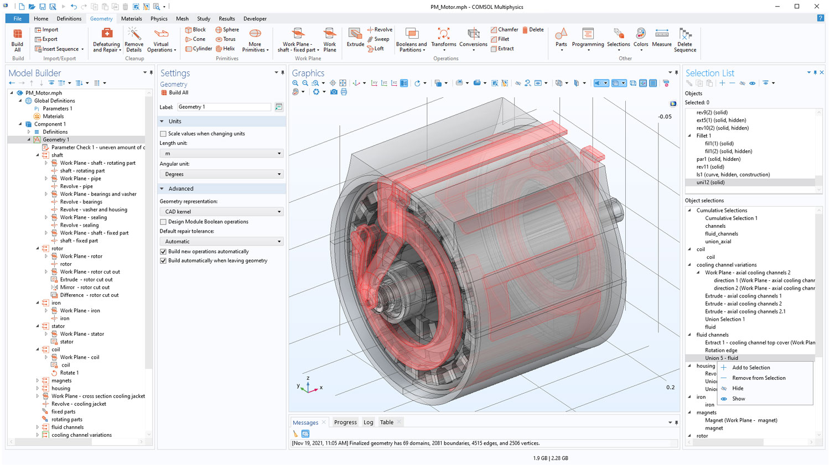Open the Length unit dropdown
830x465 pixels.
(221, 154)
